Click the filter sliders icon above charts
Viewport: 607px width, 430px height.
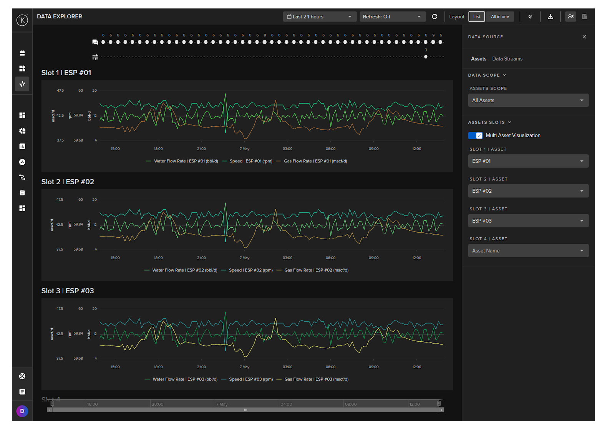coord(95,57)
